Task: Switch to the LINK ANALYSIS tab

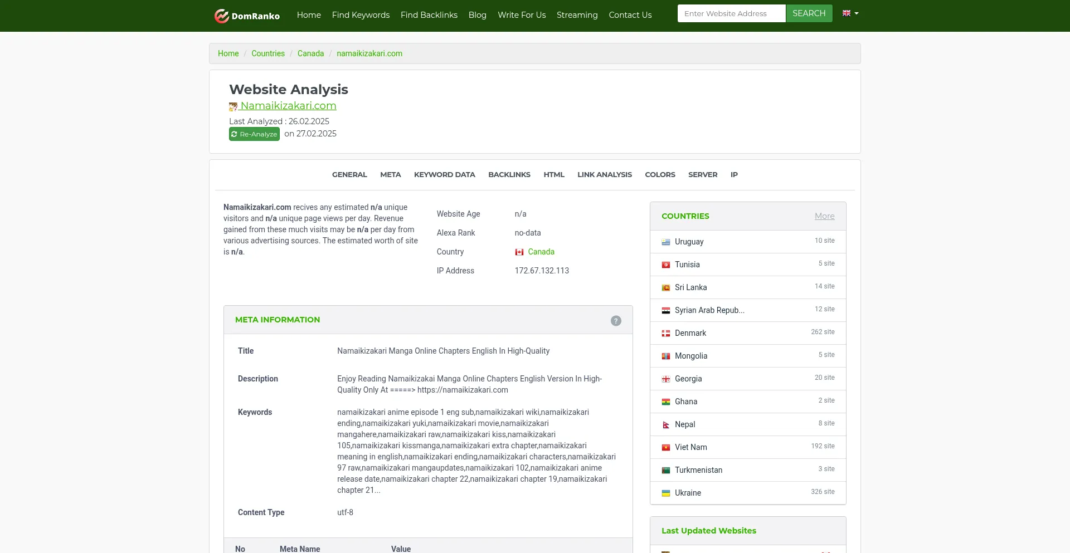Action: (605, 175)
